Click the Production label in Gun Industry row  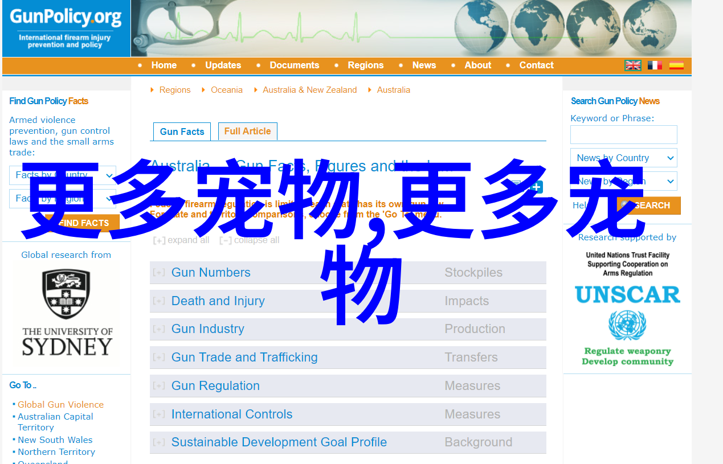(x=475, y=329)
